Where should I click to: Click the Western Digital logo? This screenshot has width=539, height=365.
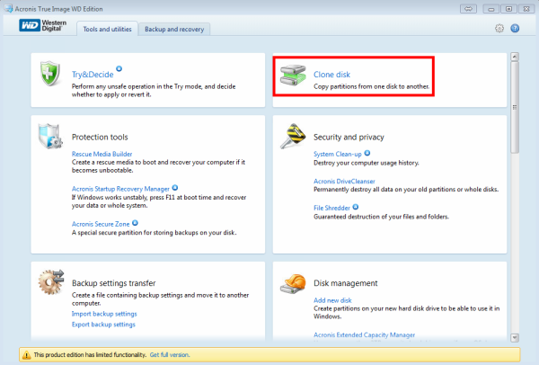click(x=43, y=25)
